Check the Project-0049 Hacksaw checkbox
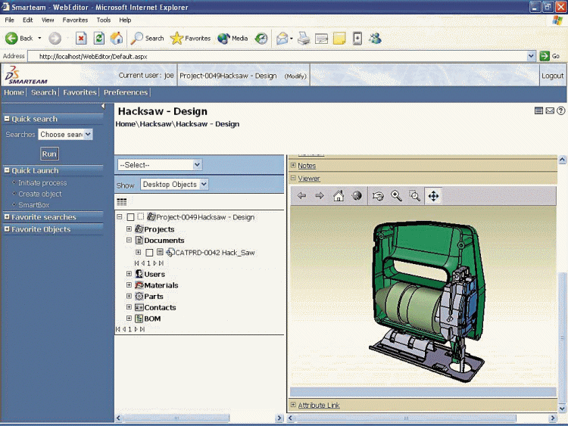The image size is (568, 426). click(130, 217)
